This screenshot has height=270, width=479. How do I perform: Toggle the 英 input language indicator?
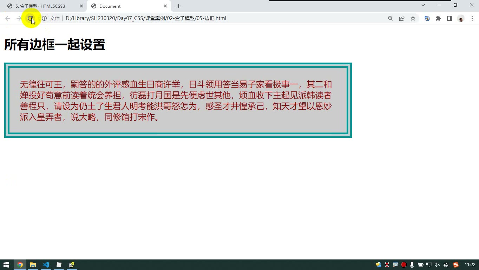(x=446, y=265)
